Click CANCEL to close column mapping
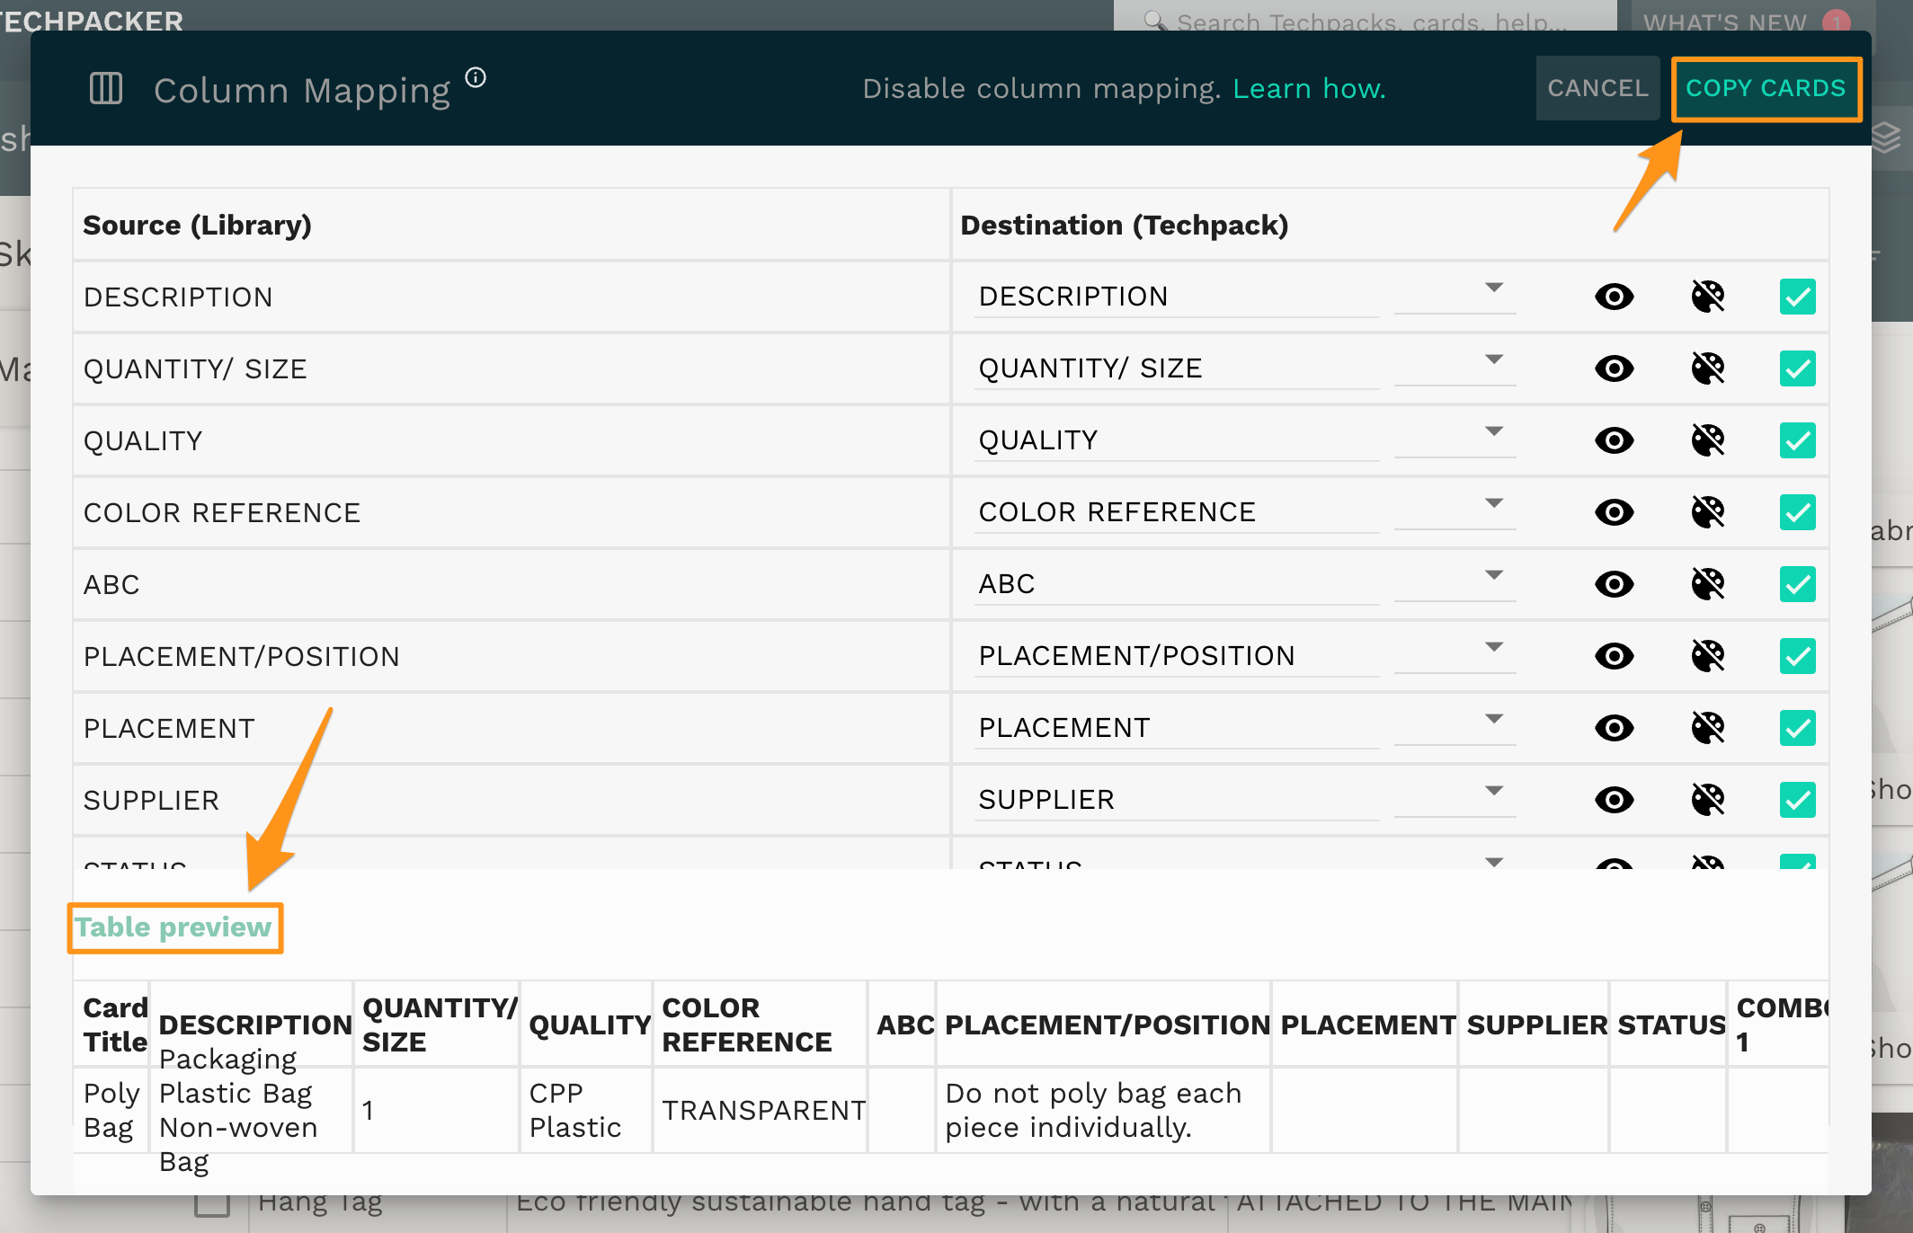 [1597, 88]
